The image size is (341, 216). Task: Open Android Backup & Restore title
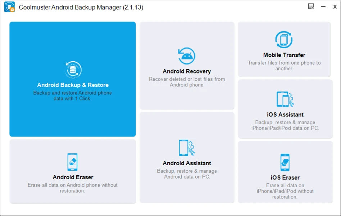tap(73, 85)
